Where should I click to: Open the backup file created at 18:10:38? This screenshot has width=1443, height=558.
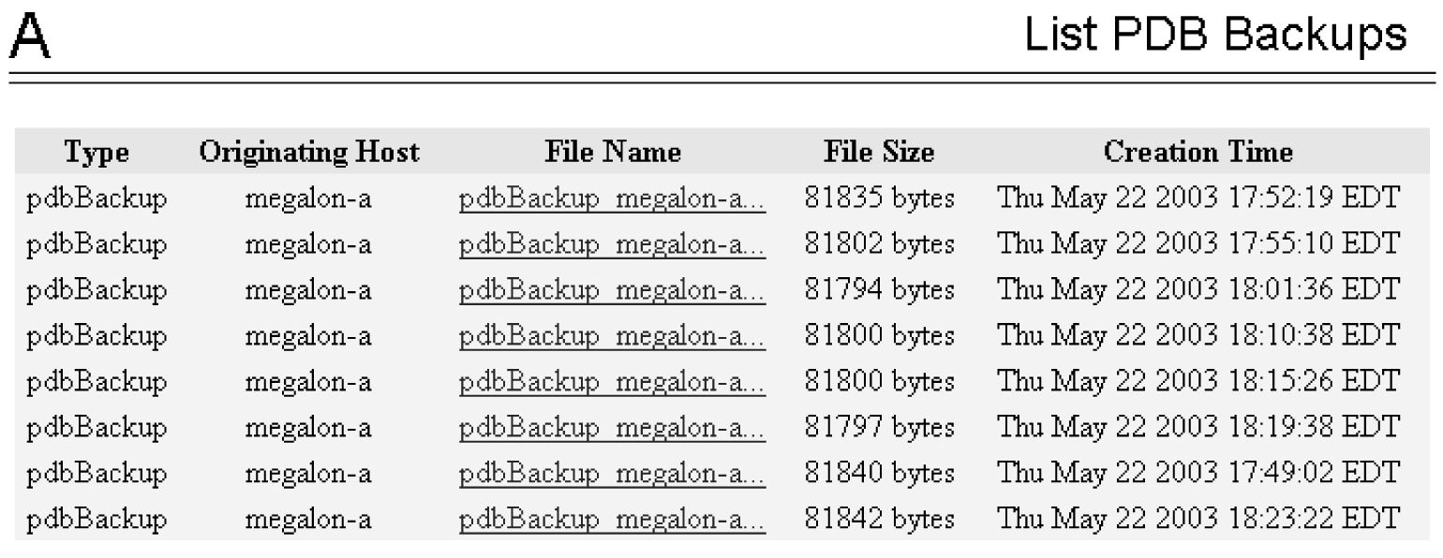pyautogui.click(x=612, y=335)
